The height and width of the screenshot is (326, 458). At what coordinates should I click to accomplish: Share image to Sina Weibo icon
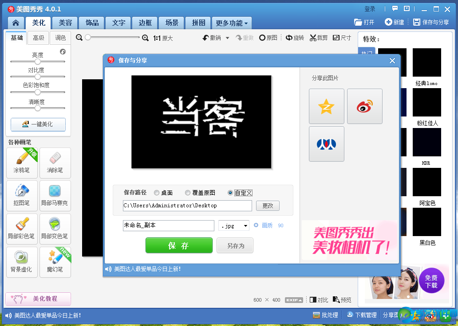[x=364, y=106]
